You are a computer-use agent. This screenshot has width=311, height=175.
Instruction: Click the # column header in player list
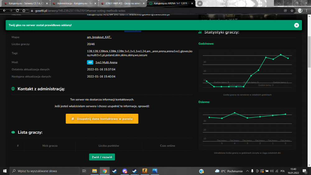pos(18,146)
